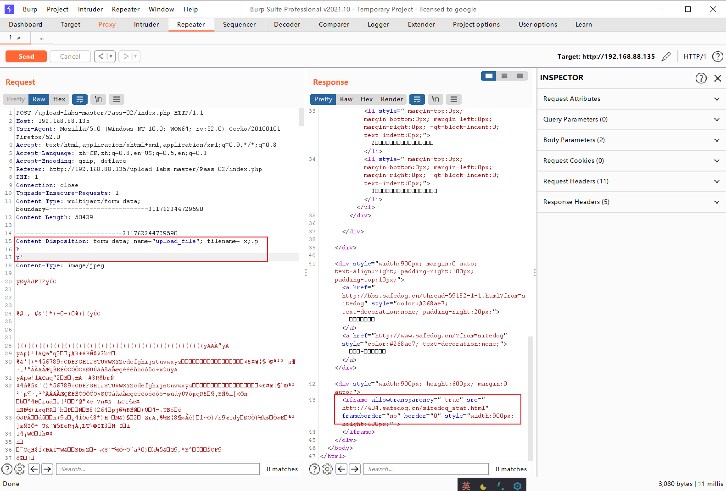
Task: Go to next match in Response search
Action: tap(355, 469)
